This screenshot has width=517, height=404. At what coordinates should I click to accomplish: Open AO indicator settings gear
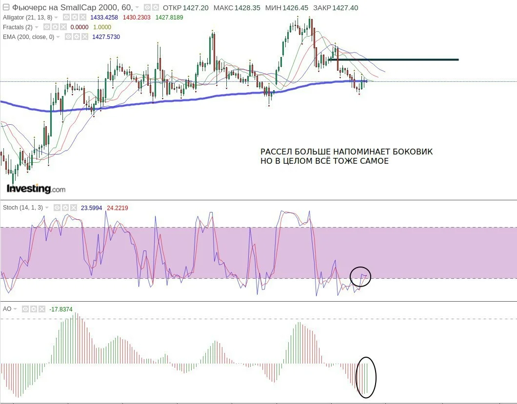34,309
